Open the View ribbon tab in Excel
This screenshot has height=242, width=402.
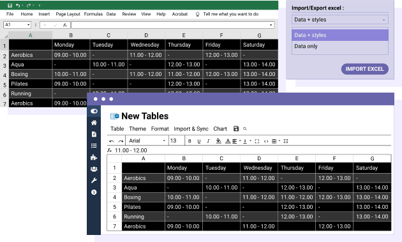point(146,14)
